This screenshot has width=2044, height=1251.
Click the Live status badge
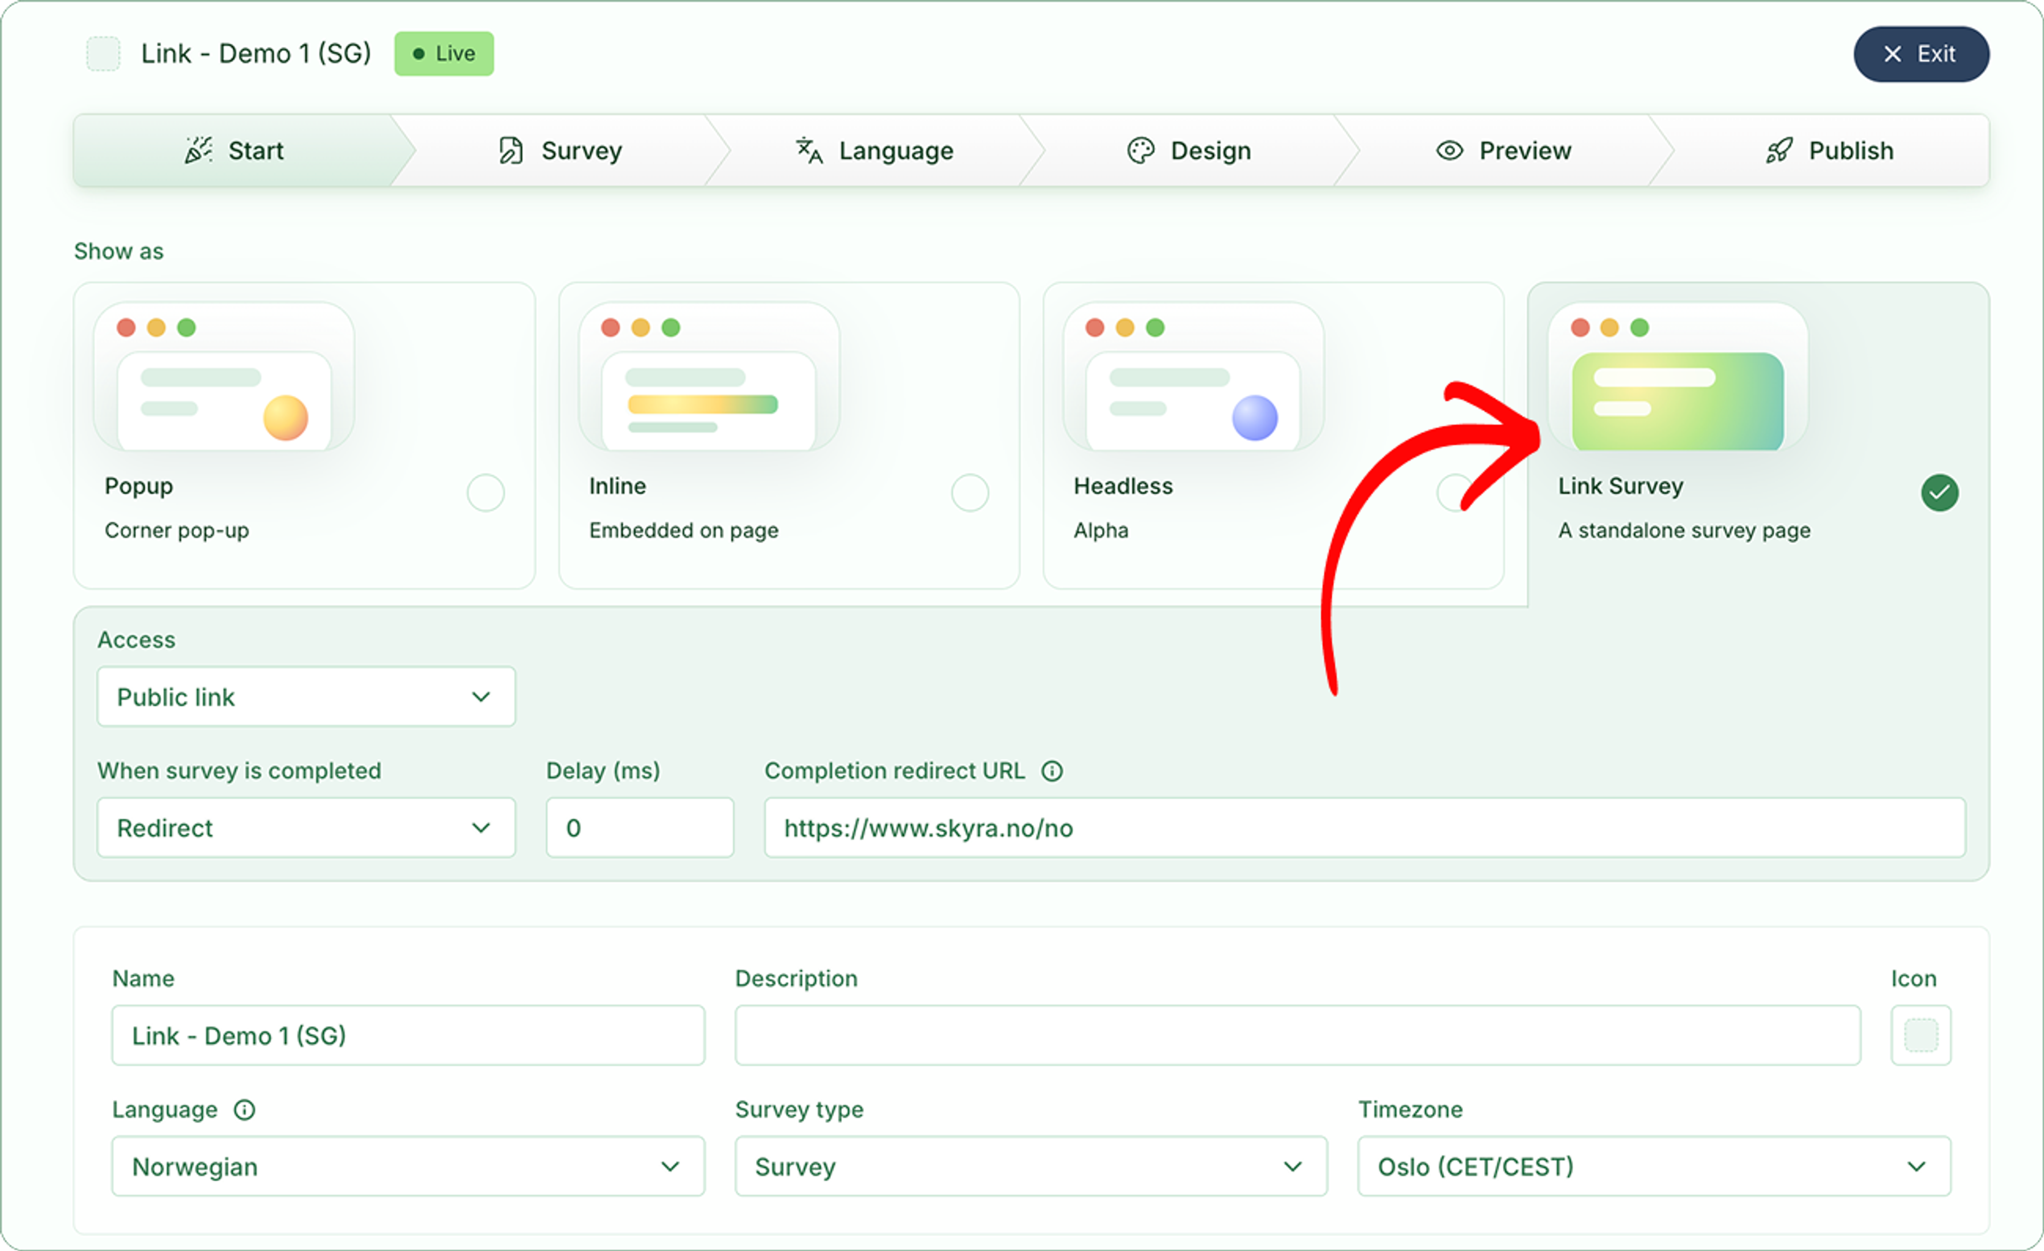(x=444, y=54)
